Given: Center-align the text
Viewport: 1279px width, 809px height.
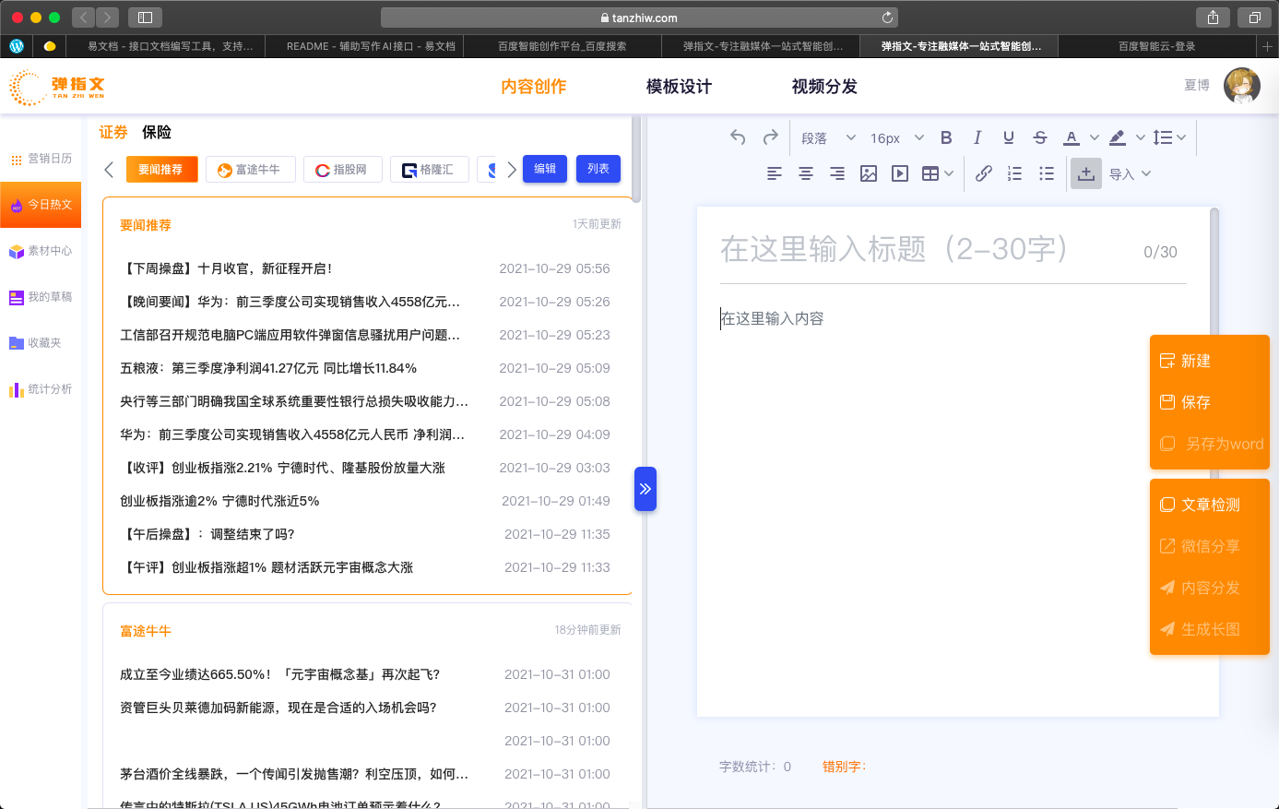Looking at the screenshot, I should click(x=805, y=173).
